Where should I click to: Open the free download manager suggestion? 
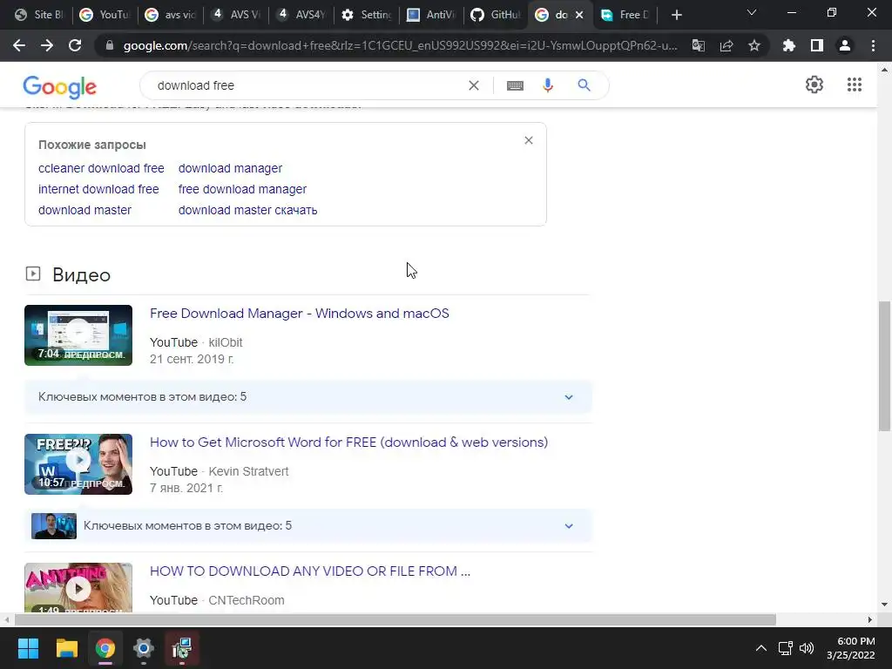click(x=242, y=189)
